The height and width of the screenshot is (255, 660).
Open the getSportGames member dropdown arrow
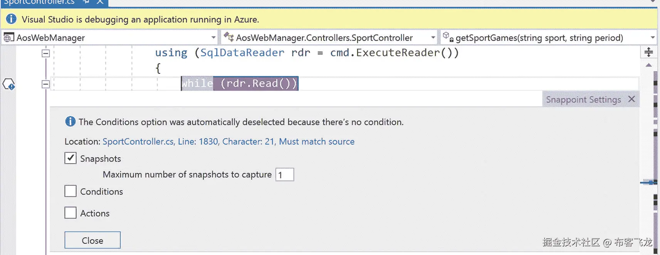pyautogui.click(x=652, y=38)
